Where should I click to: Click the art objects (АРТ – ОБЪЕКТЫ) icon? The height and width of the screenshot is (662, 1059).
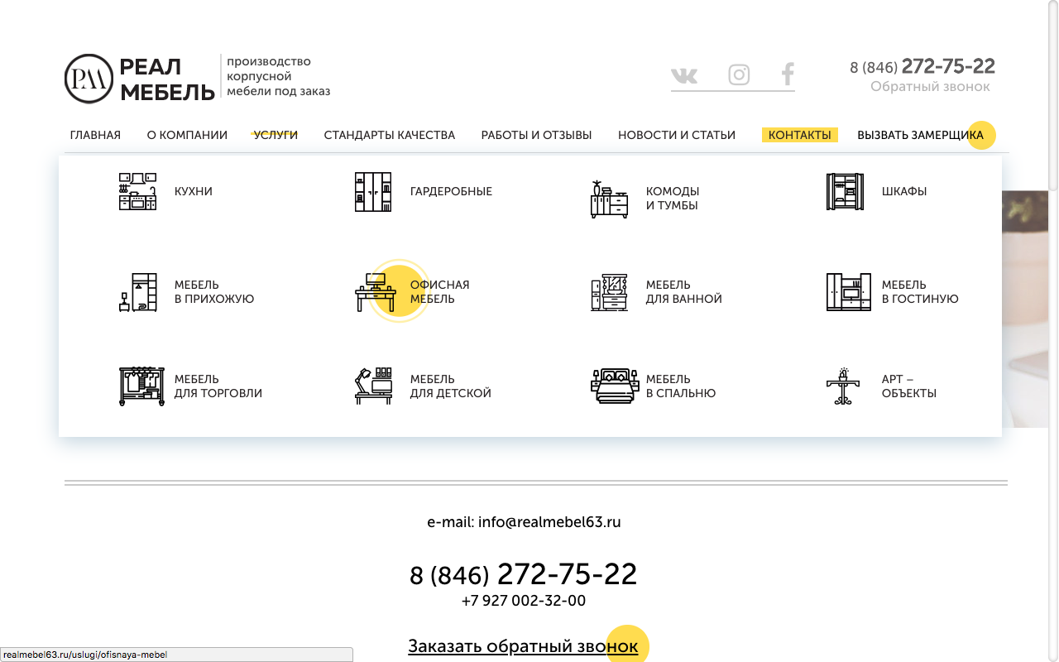click(x=845, y=386)
